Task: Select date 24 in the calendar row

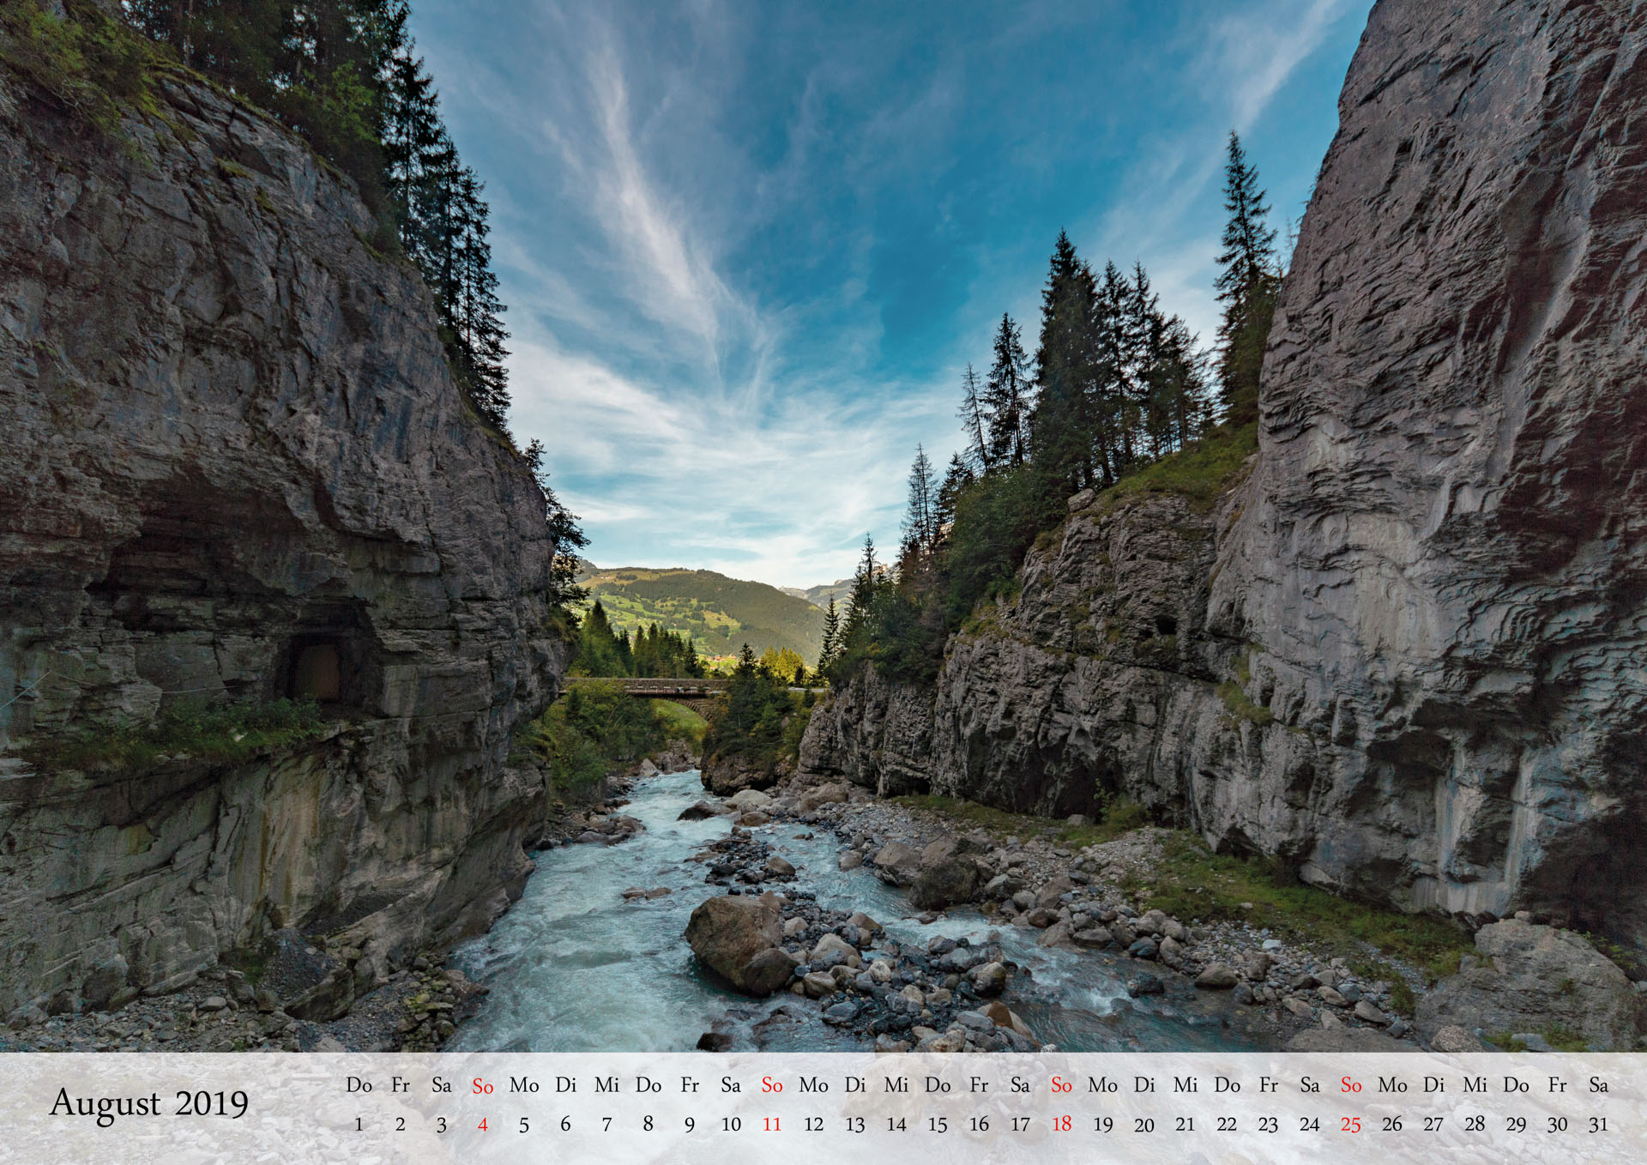Action: [x=1310, y=1124]
